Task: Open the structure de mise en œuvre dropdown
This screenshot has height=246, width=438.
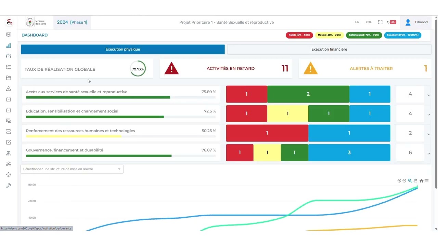Action: click(x=72, y=169)
